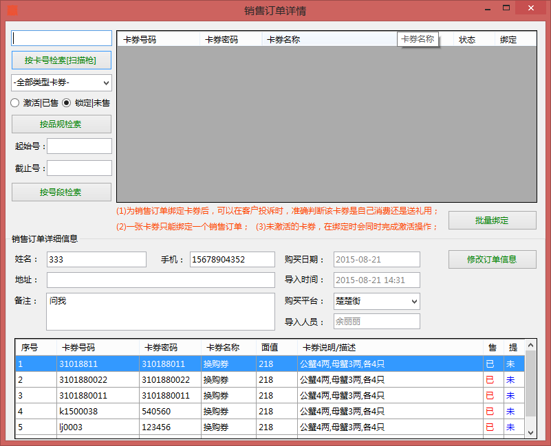Select row with card number 3101880022

click(270, 379)
